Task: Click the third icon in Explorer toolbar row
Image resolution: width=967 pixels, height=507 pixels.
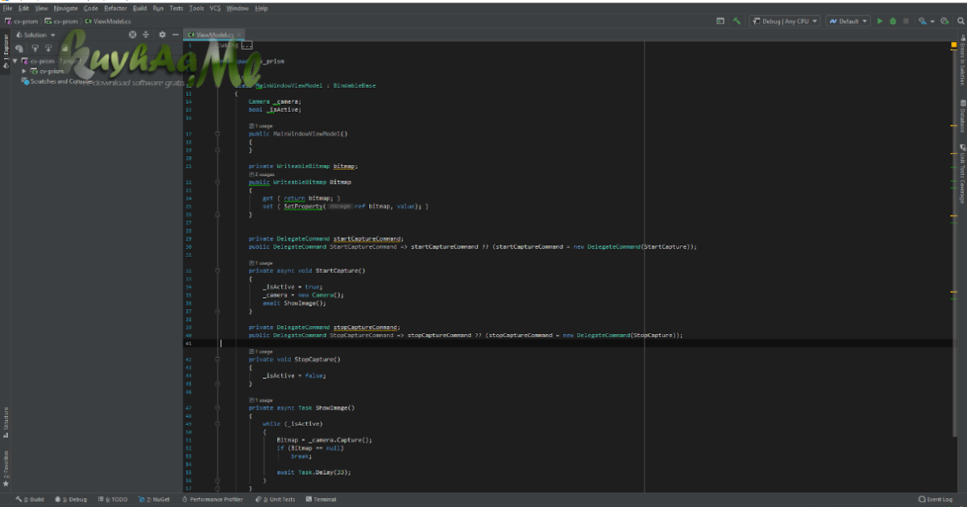Action: (x=49, y=48)
